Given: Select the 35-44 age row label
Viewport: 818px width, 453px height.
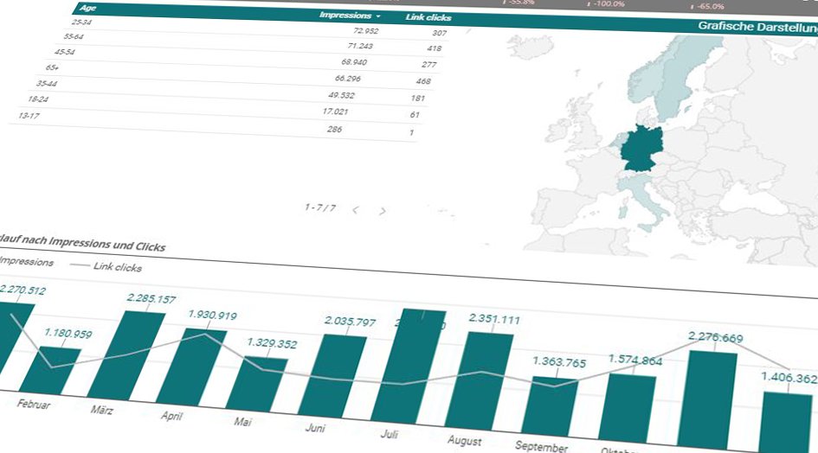Looking at the screenshot, I should pos(47,83).
